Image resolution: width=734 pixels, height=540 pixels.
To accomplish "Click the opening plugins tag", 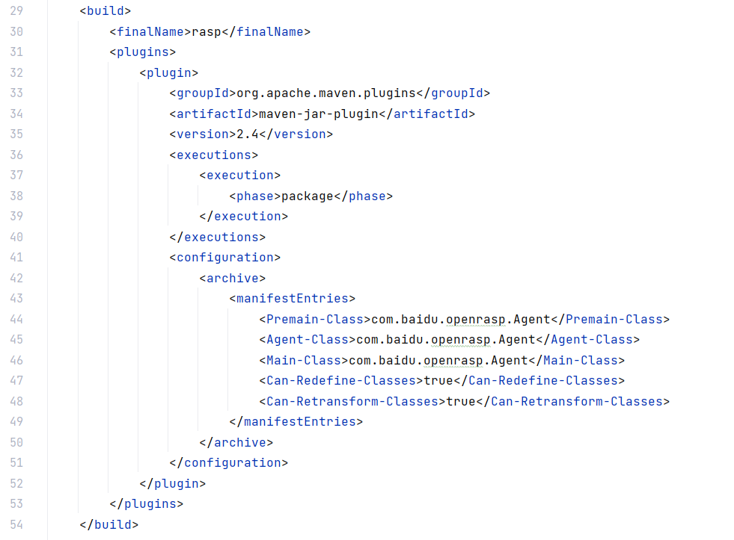I will coord(143,52).
